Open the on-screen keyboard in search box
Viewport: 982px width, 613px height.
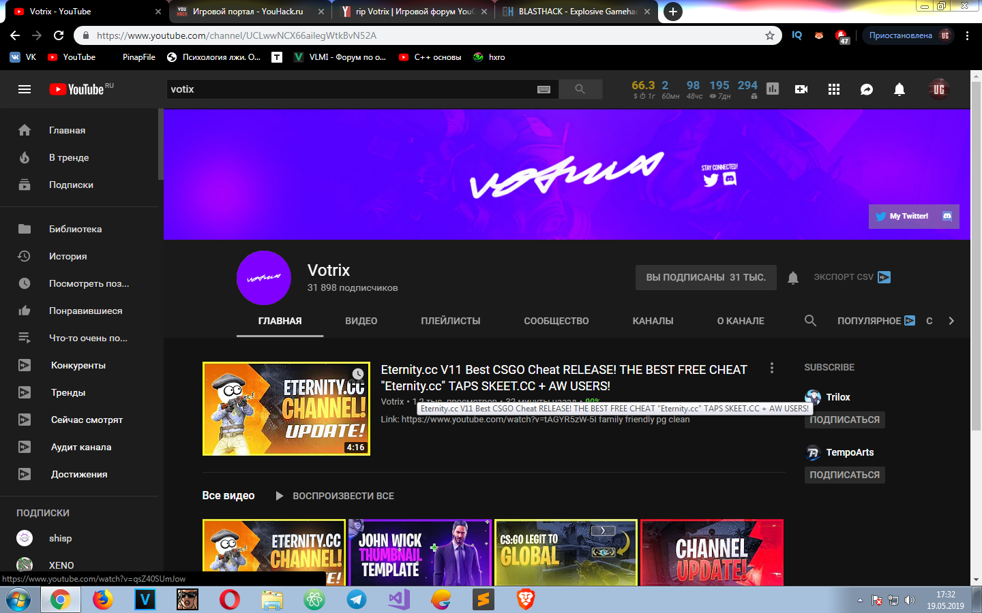click(544, 89)
